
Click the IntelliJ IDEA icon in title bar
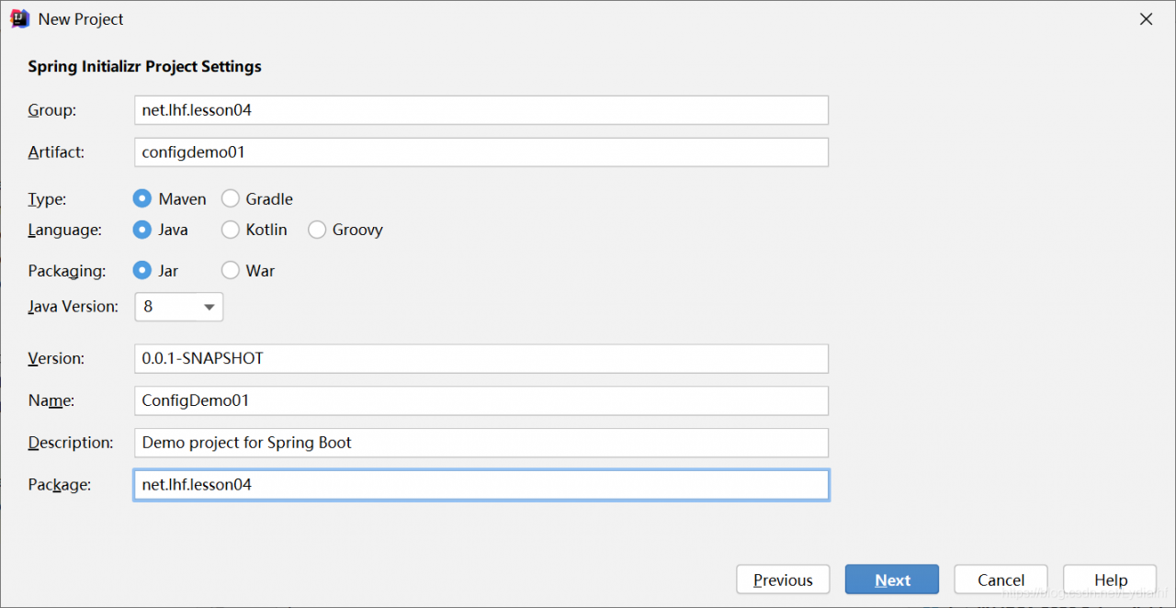(x=19, y=19)
